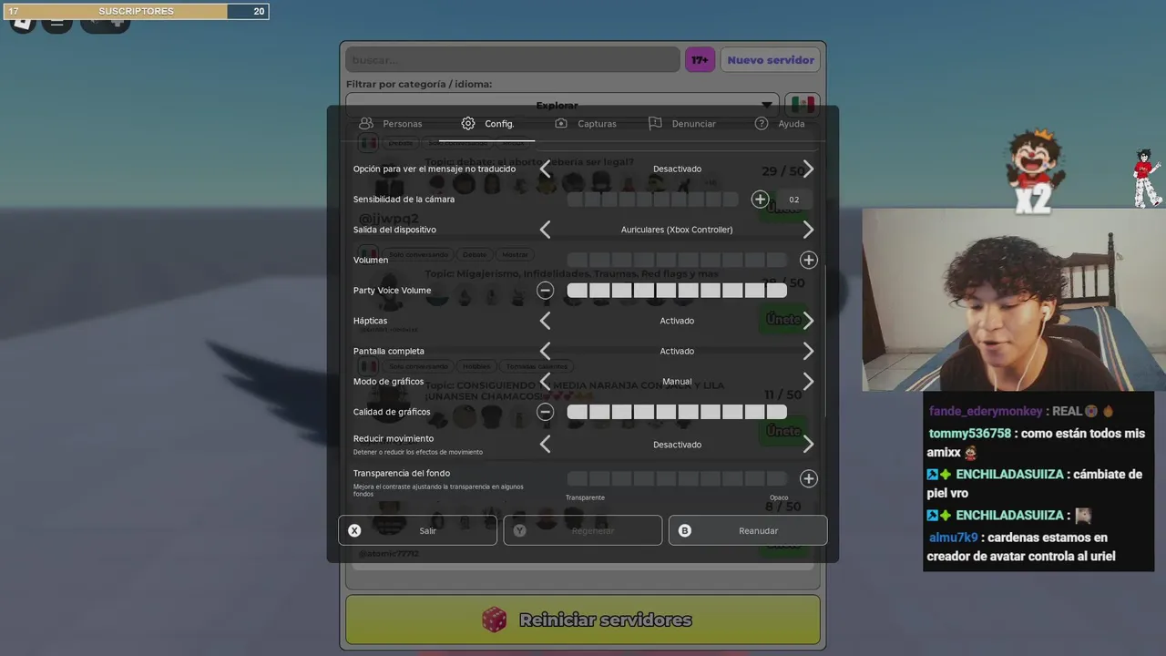Viewport: 1166px width, 656px height.
Task: Click the SUSCRIPTORES progress bar
Action: pos(136,11)
